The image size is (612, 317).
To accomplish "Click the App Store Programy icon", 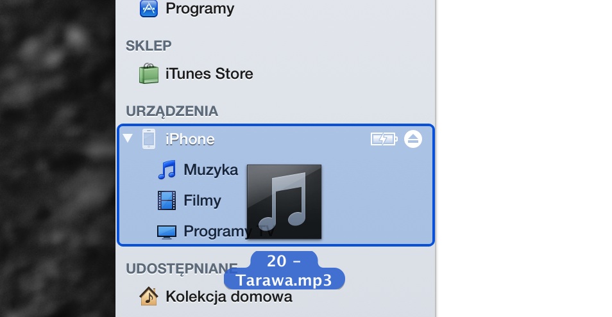I will pos(149,8).
